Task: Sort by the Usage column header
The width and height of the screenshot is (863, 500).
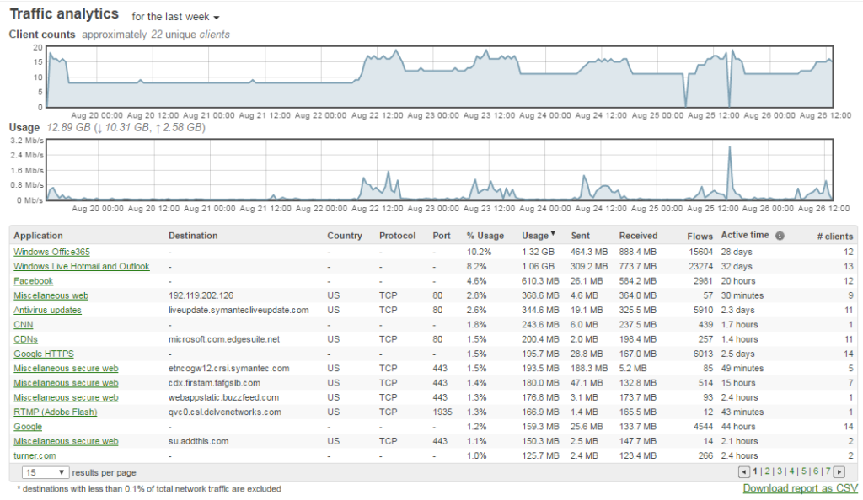Action: coord(539,236)
